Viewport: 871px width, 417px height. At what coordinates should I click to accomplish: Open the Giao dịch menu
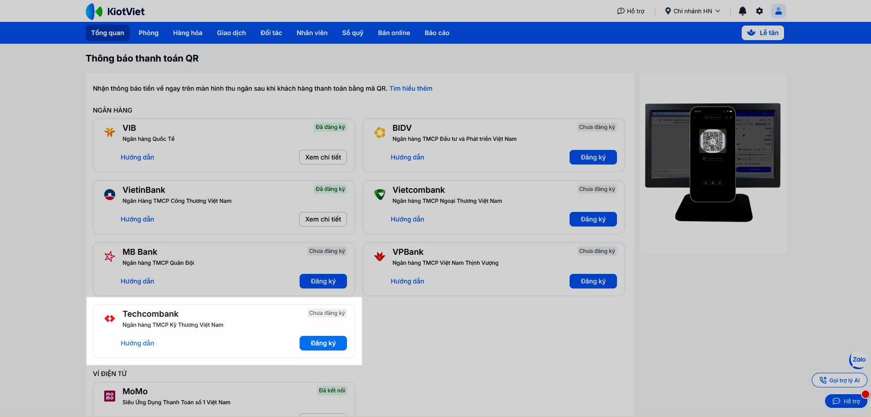[x=231, y=33]
